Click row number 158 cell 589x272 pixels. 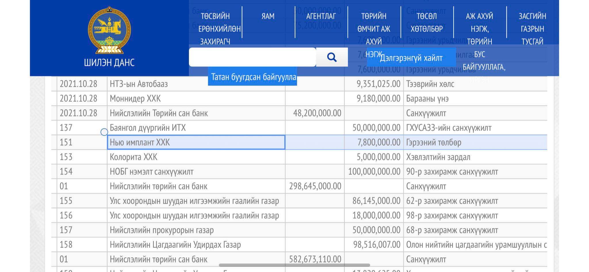click(82, 244)
